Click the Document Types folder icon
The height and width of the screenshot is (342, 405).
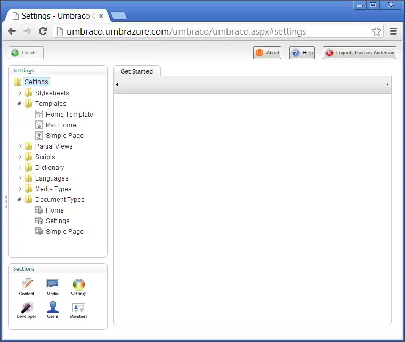[x=28, y=199]
